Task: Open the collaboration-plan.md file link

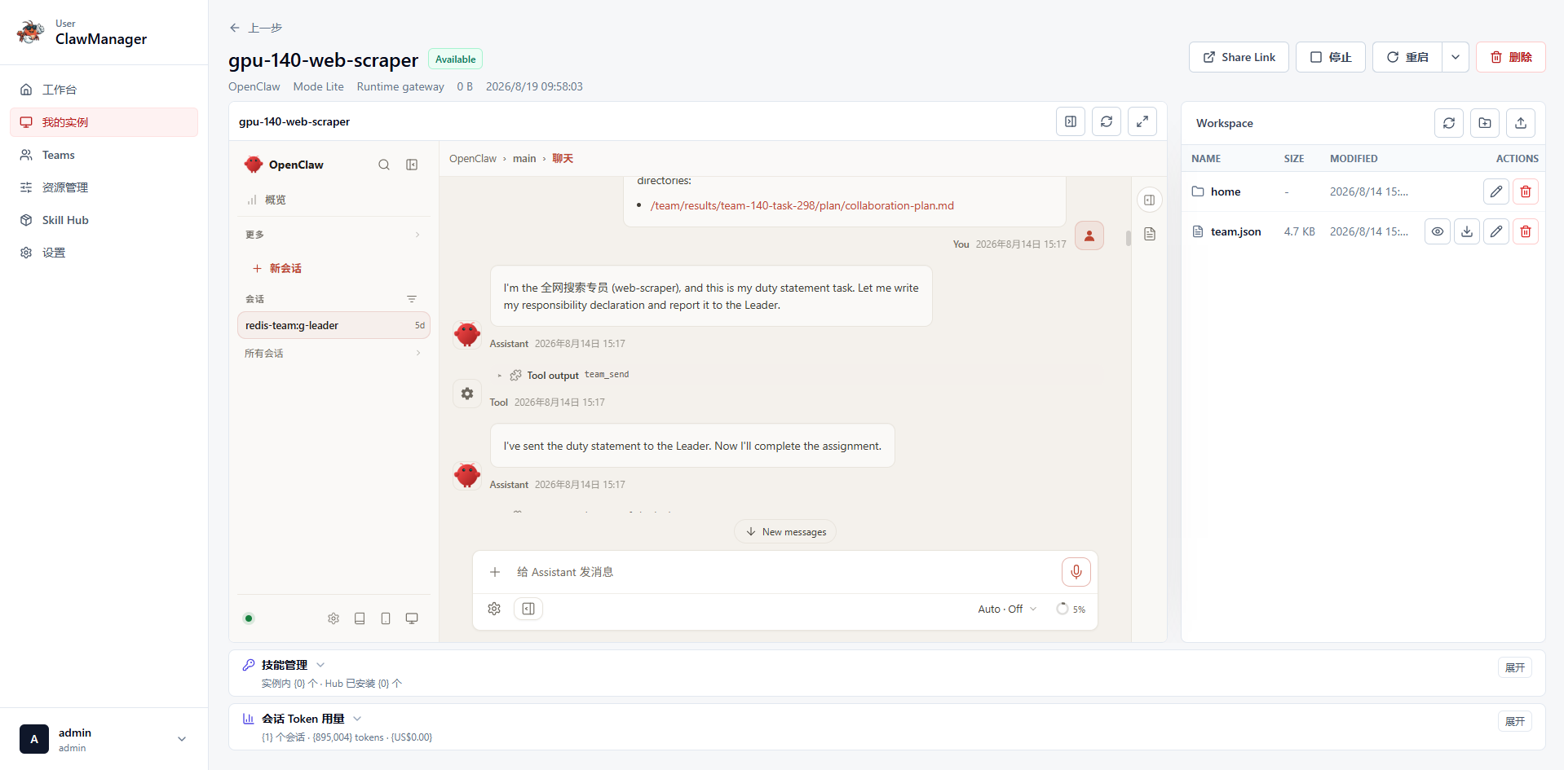Action: [802, 205]
